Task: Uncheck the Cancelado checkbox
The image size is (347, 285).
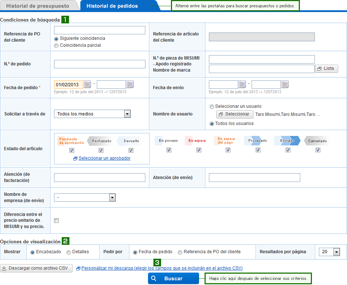Action: point(318,150)
